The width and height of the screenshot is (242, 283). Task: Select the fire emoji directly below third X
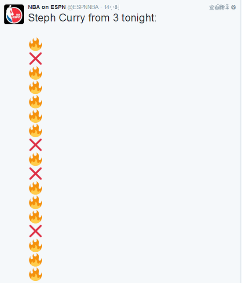click(x=36, y=188)
